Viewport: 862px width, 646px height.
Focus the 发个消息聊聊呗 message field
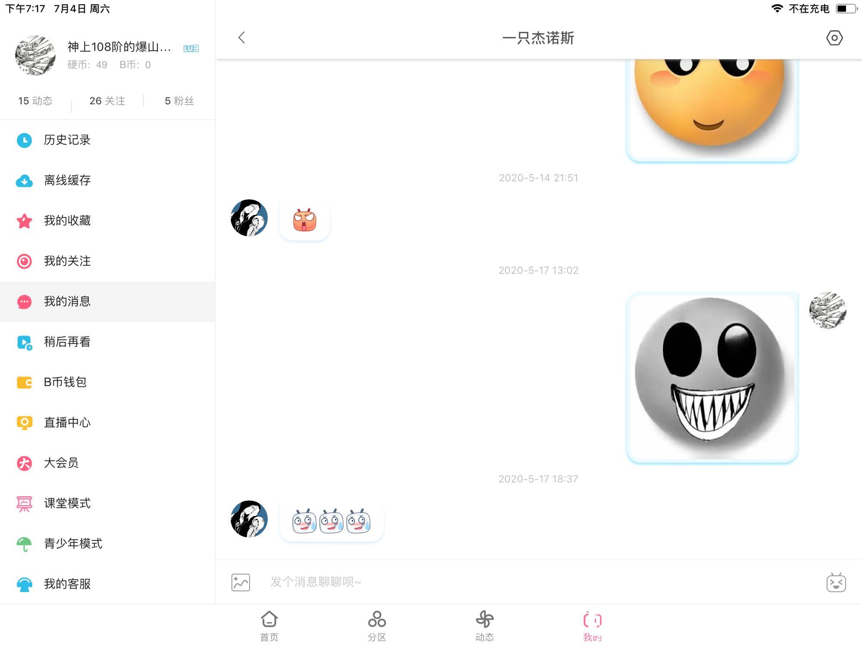tap(539, 582)
